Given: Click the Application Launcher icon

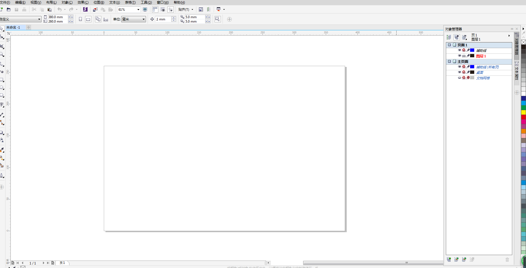Looking at the screenshot, I should (219, 10).
